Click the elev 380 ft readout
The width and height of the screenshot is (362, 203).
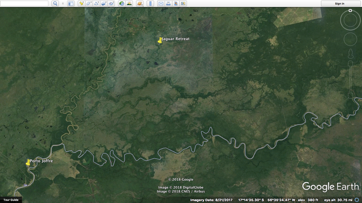point(308,200)
